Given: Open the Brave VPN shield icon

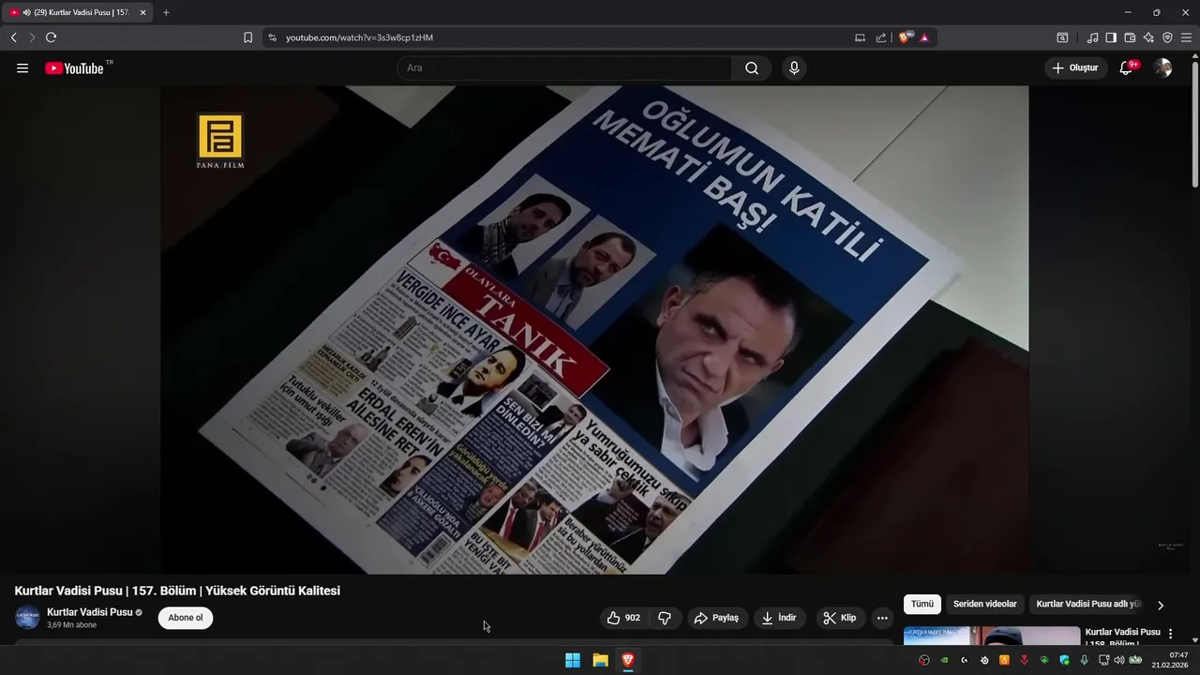Looking at the screenshot, I should [x=1167, y=37].
